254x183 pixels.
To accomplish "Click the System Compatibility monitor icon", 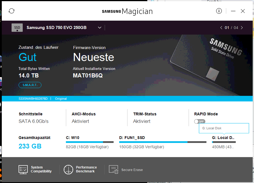I will coord(23,170).
